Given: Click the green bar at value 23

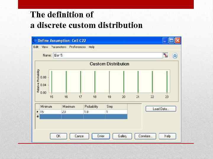Looking at the screenshot, I should [x=167, y=82].
